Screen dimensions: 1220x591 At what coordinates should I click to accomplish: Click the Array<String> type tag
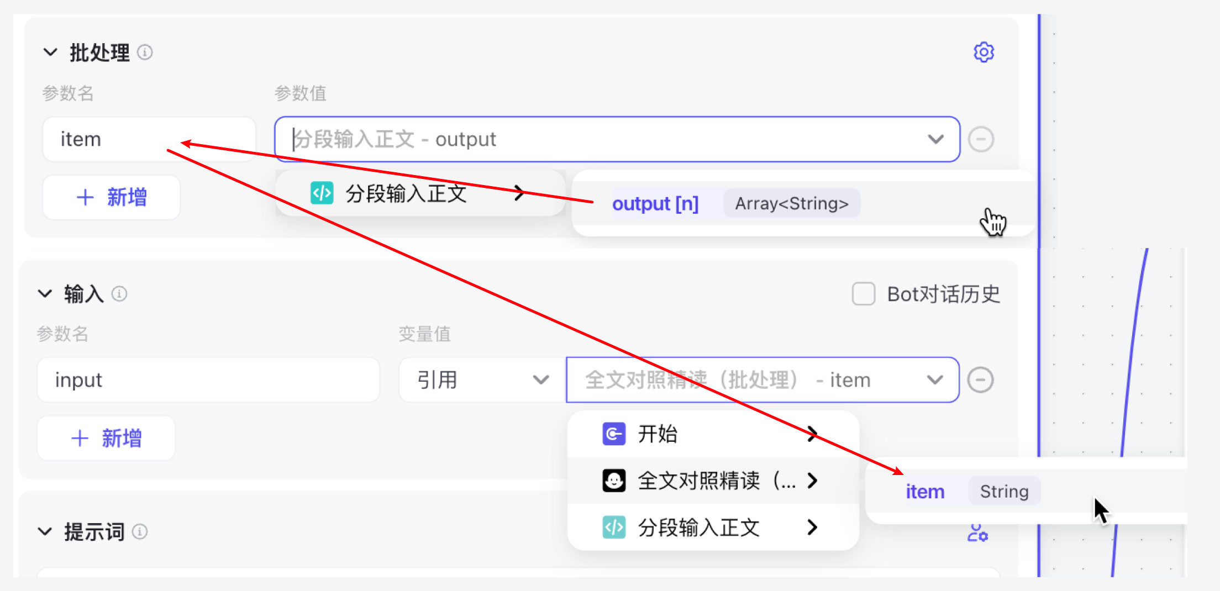[x=792, y=203]
